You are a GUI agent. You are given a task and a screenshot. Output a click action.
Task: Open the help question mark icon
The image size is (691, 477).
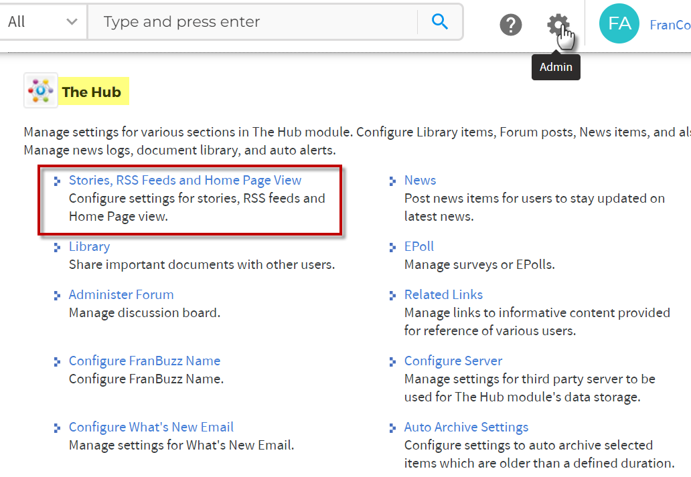(511, 25)
